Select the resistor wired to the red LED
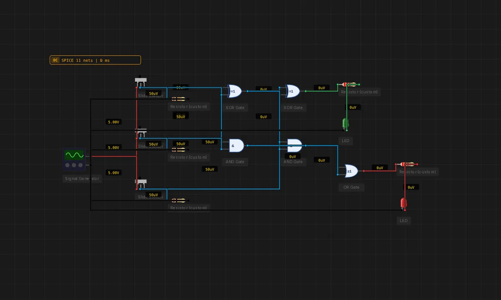 [408, 165]
